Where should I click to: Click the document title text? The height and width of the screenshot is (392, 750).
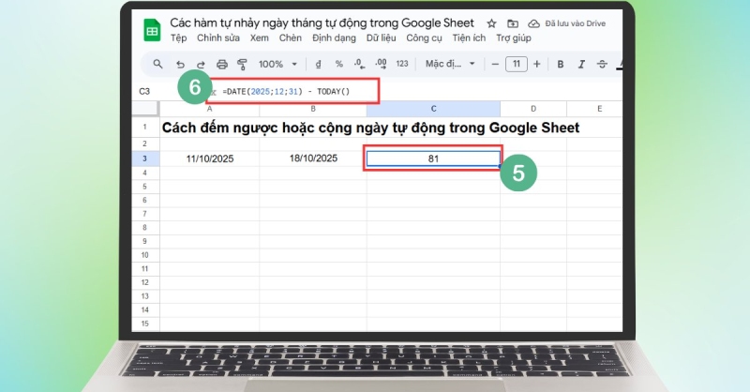(322, 23)
